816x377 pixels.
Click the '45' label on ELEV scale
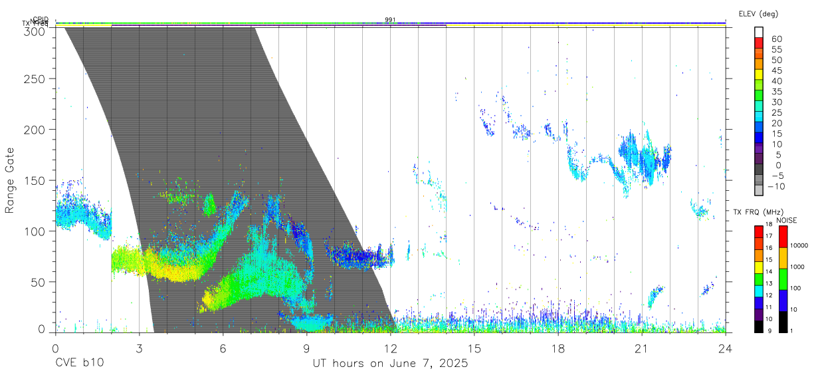tap(776, 70)
